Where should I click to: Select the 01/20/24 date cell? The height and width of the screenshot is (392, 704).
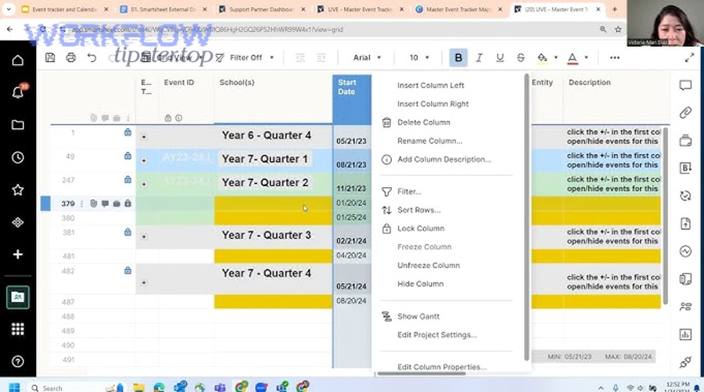point(351,203)
